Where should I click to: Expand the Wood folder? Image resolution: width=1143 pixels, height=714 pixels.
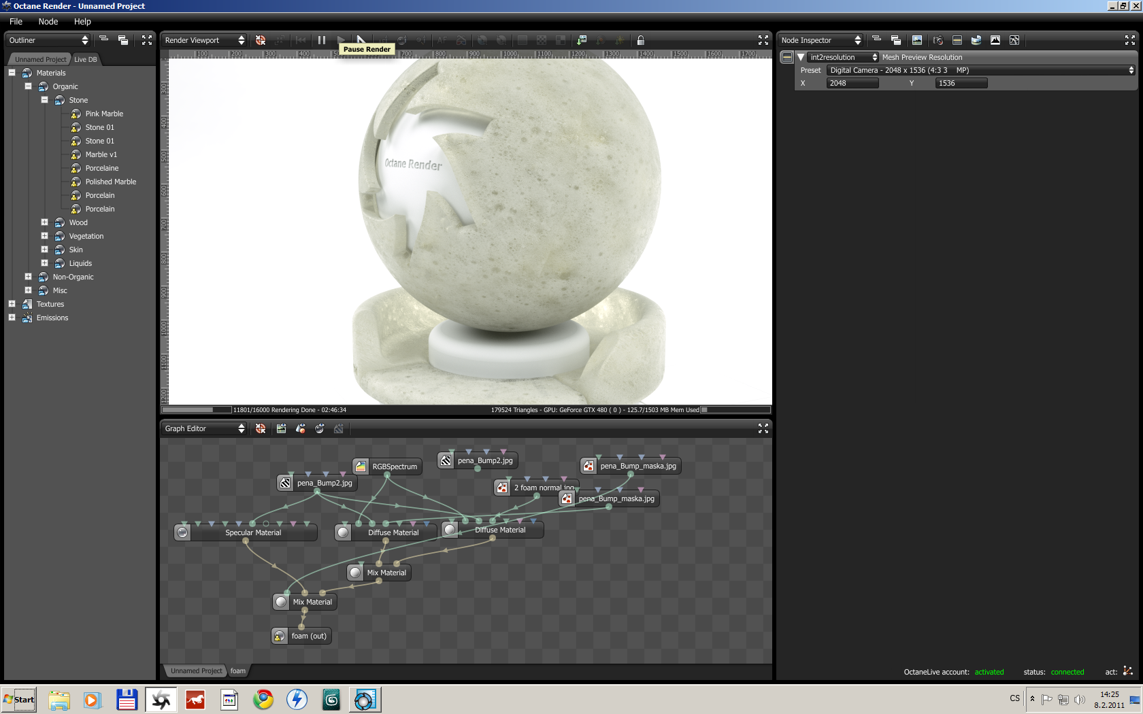point(44,222)
